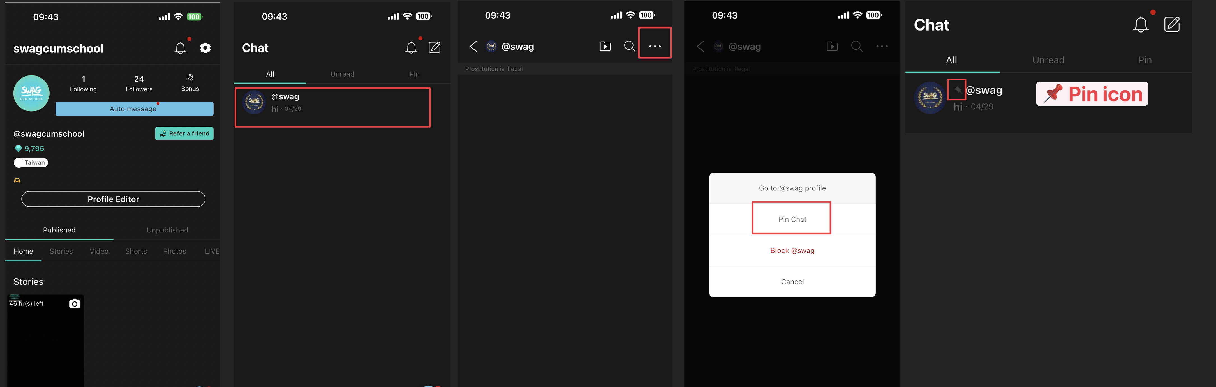Open video gallery icon in @swag chat
The image size is (1216, 387).
pos(605,46)
